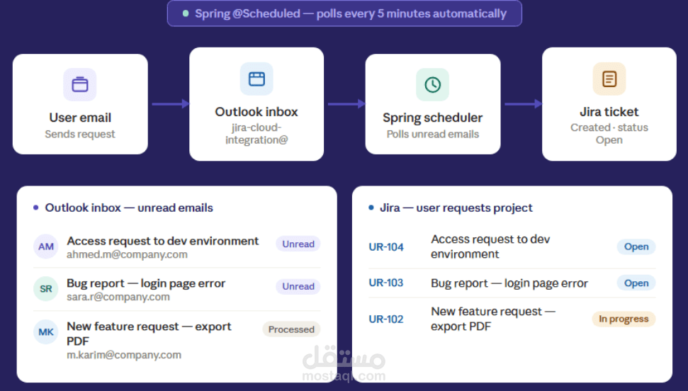Click the m.karim@company.com sender address
This screenshot has height=391, width=688.
click(x=124, y=355)
